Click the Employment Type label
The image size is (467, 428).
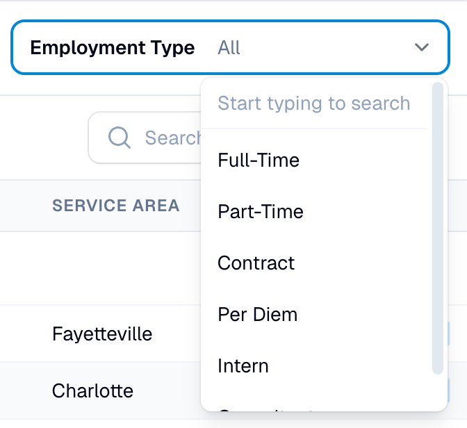pyautogui.click(x=113, y=48)
